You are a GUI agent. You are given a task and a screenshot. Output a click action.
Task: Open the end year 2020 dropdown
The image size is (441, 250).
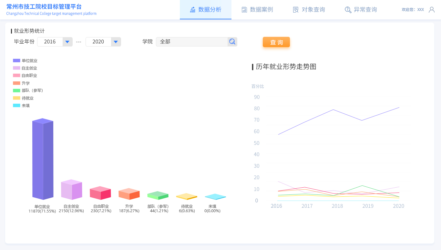point(116,42)
